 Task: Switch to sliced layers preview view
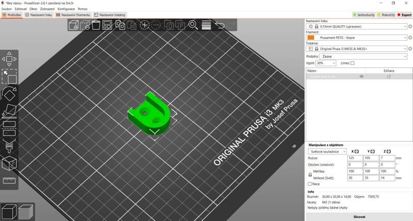(26, 211)
